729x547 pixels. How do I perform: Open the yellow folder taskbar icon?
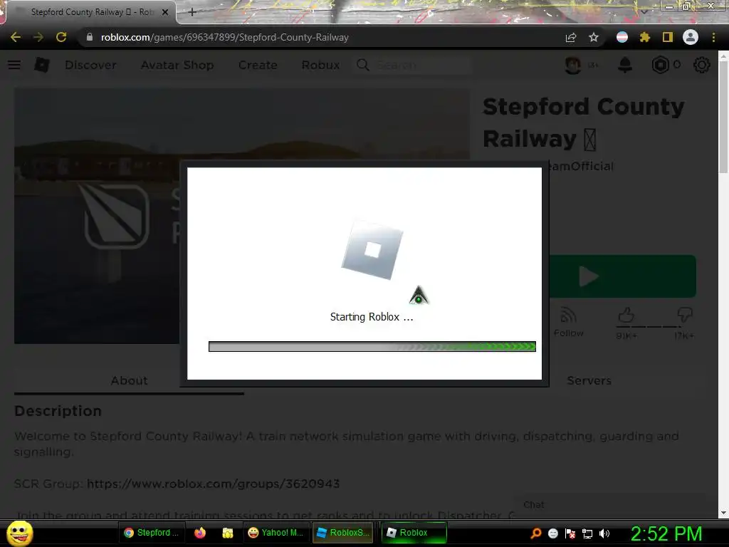click(227, 533)
